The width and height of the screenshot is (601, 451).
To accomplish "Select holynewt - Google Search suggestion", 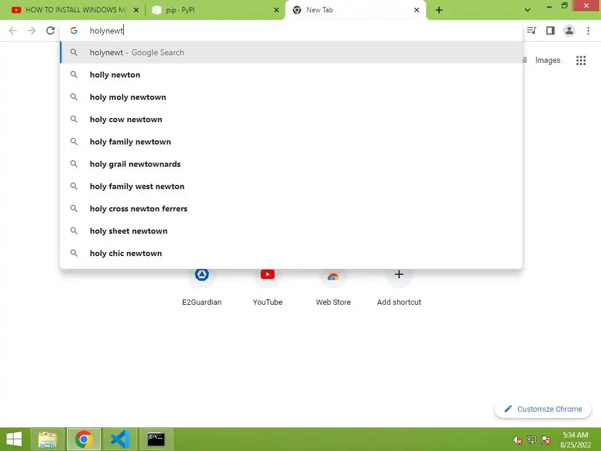I will coord(291,52).
